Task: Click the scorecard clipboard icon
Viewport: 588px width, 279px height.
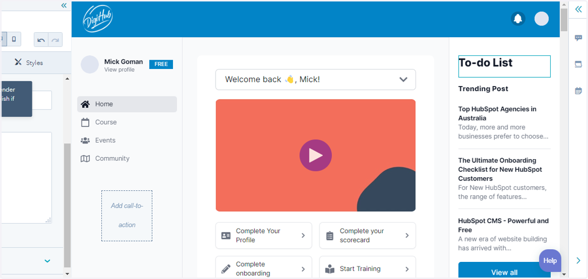Action: [330, 235]
